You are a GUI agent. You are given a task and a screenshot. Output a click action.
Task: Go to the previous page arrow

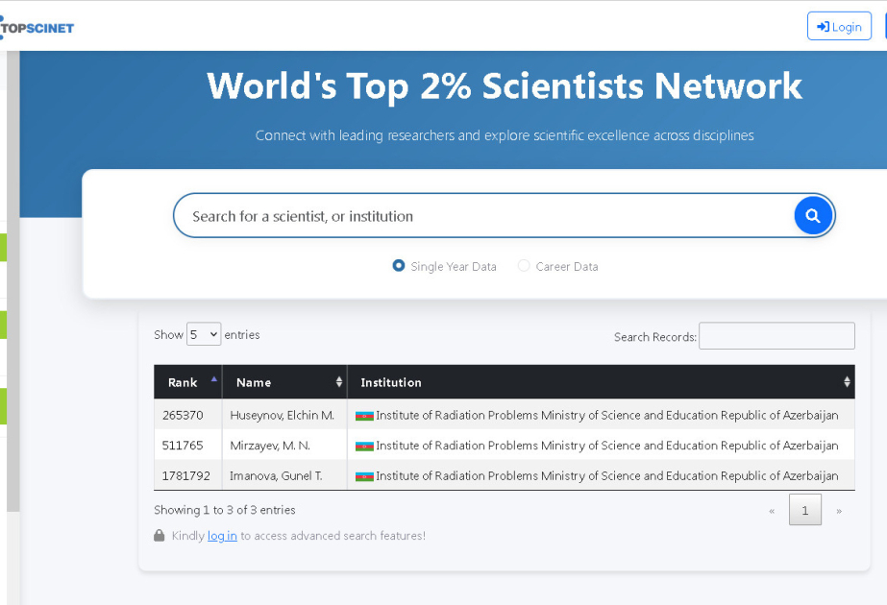[772, 511]
